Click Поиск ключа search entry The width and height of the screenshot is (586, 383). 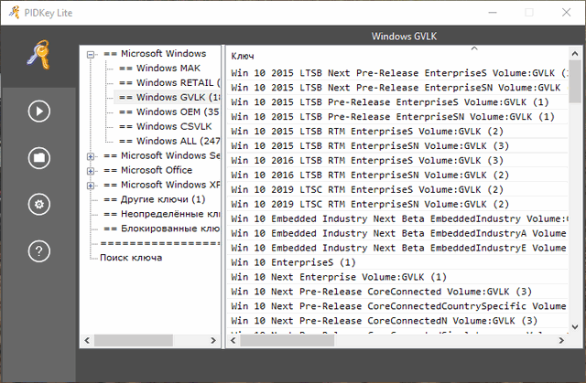pos(132,257)
